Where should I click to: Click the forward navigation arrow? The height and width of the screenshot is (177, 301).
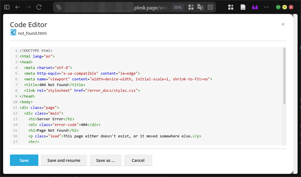(28, 7)
